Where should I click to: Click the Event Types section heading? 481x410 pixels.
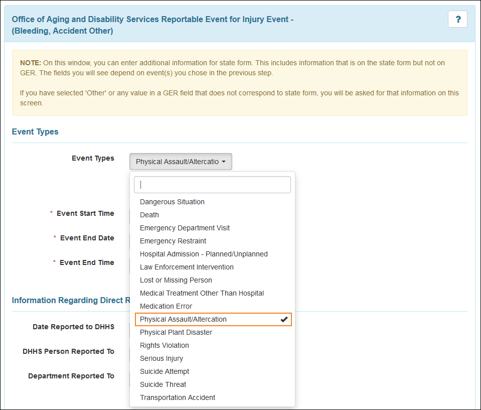35,131
